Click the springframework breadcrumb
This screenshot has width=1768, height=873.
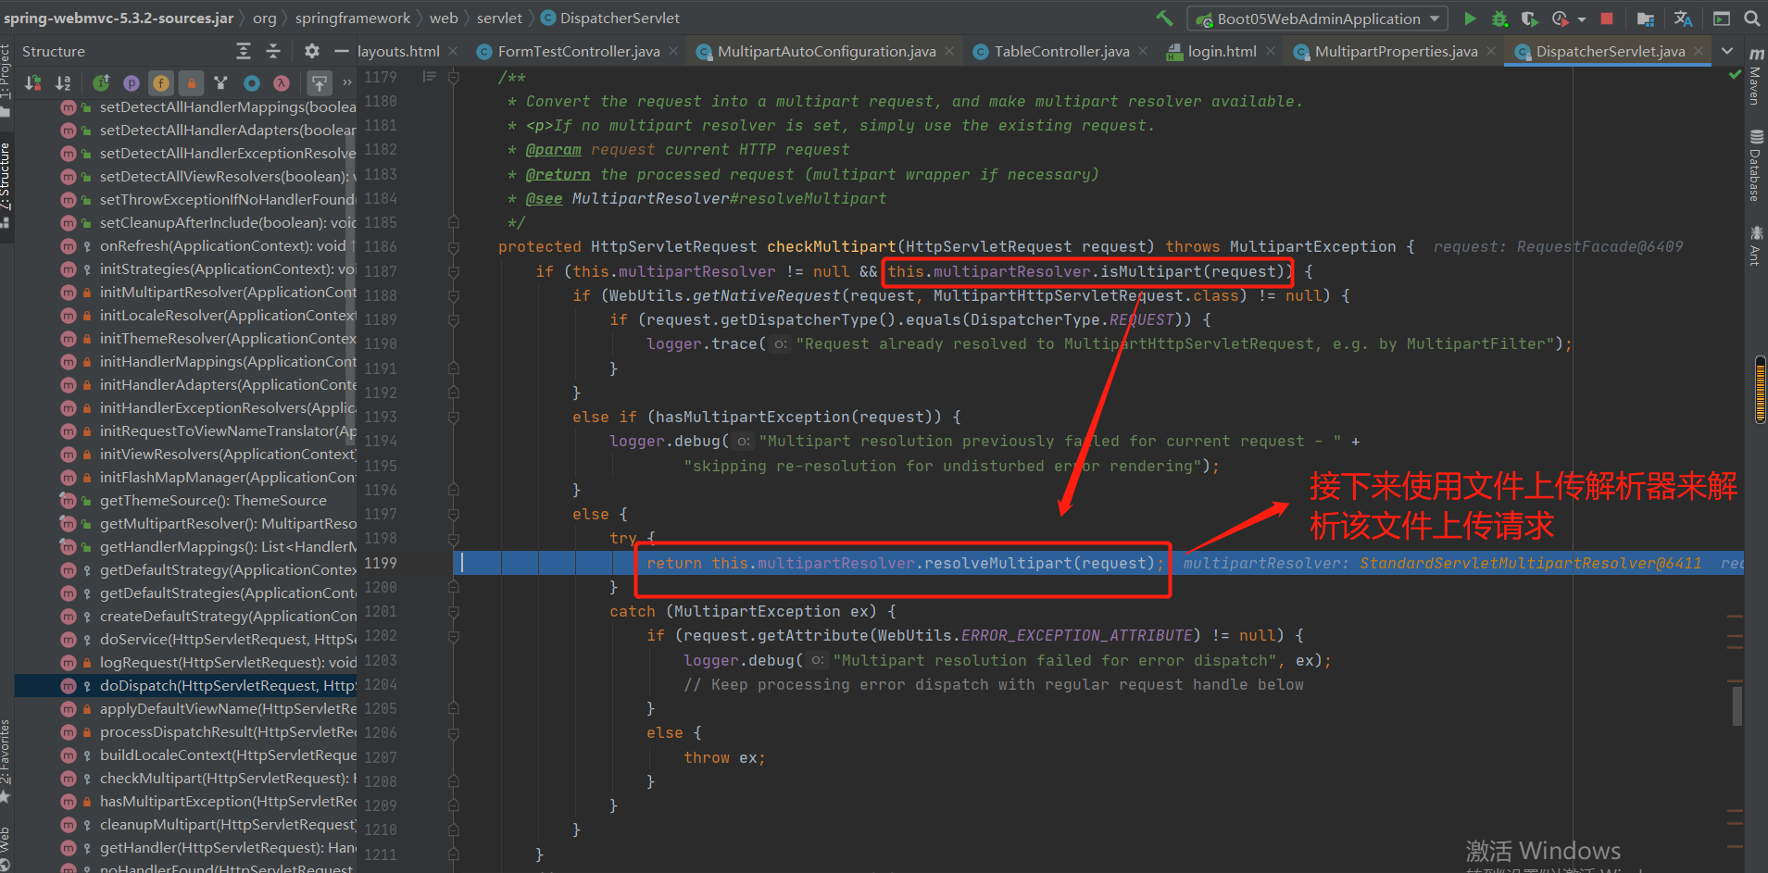[x=353, y=18]
